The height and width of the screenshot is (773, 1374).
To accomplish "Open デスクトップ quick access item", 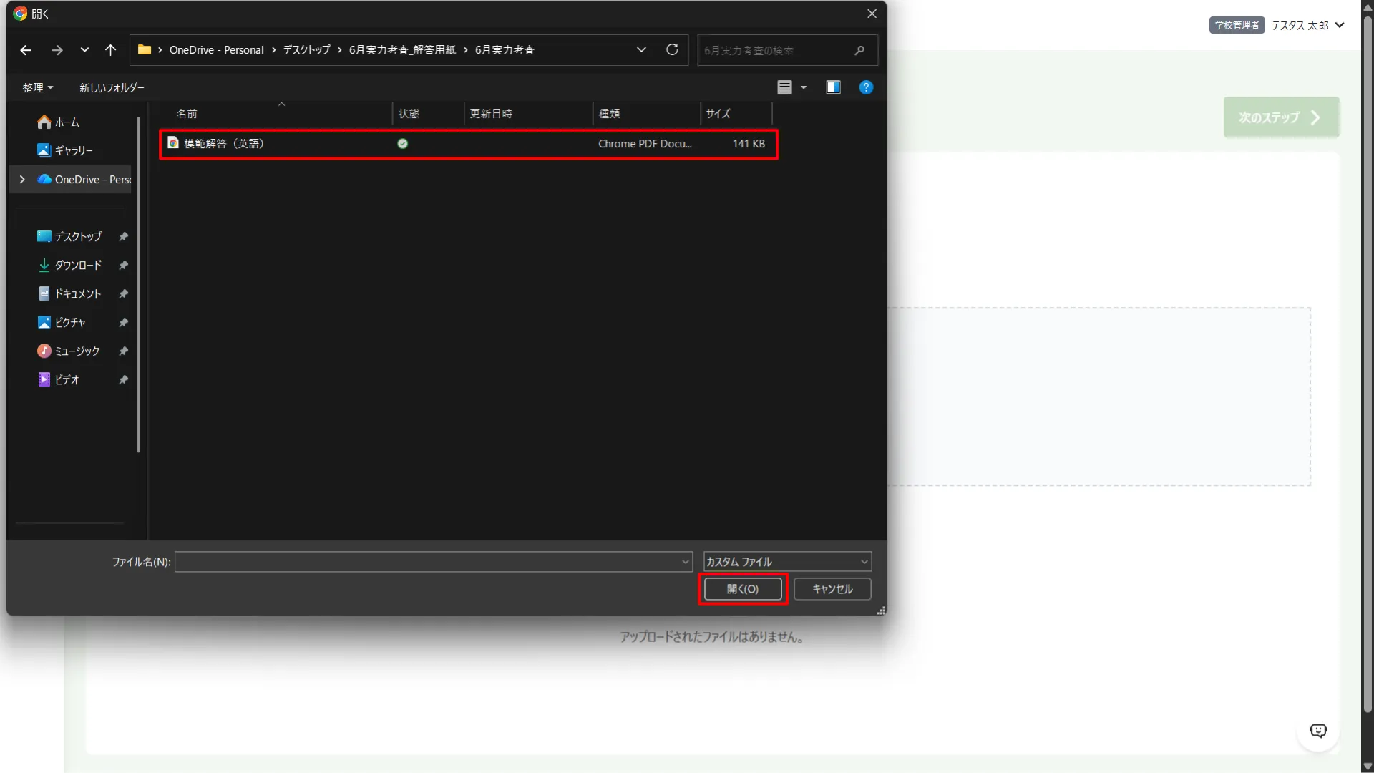I will 69,236.
